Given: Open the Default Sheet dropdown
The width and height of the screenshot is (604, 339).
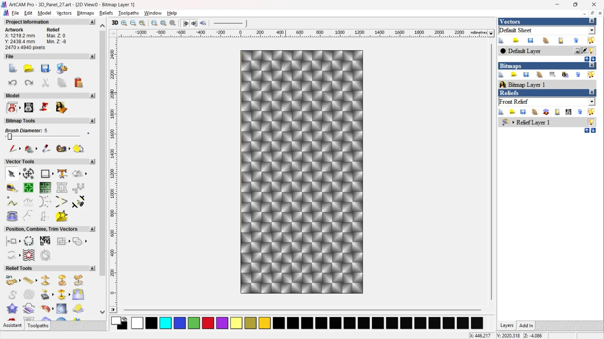Looking at the screenshot, I should 592,30.
